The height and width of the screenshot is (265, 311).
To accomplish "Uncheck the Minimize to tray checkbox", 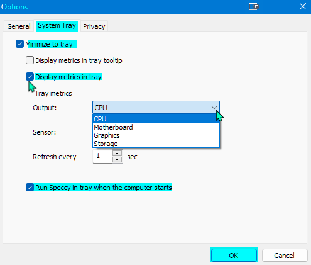I will (x=19, y=44).
